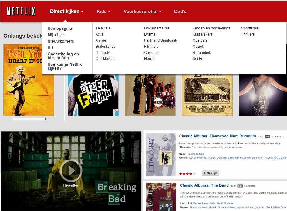Select the HD menu entry
Image resolution: width=287 pixels, height=211 pixels.
pos(50,47)
